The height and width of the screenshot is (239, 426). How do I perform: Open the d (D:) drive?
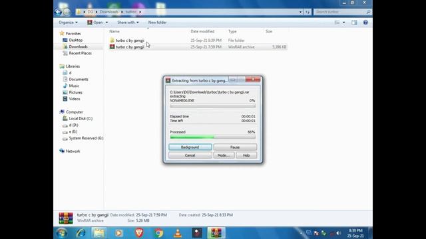point(73,125)
